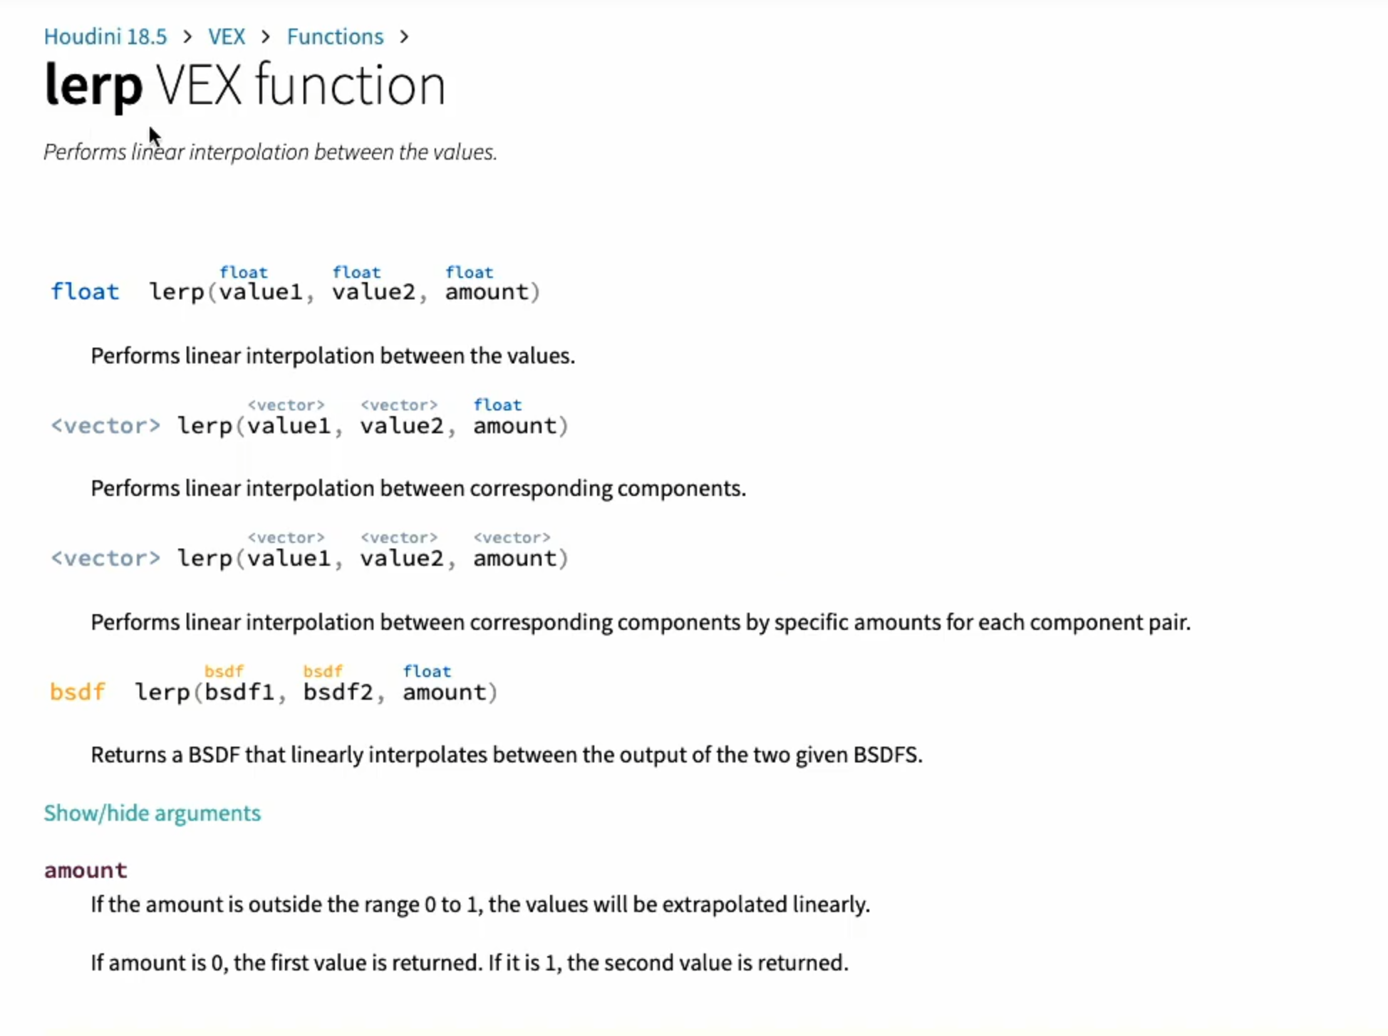Toggle the Show/hide arguments link

tap(152, 813)
